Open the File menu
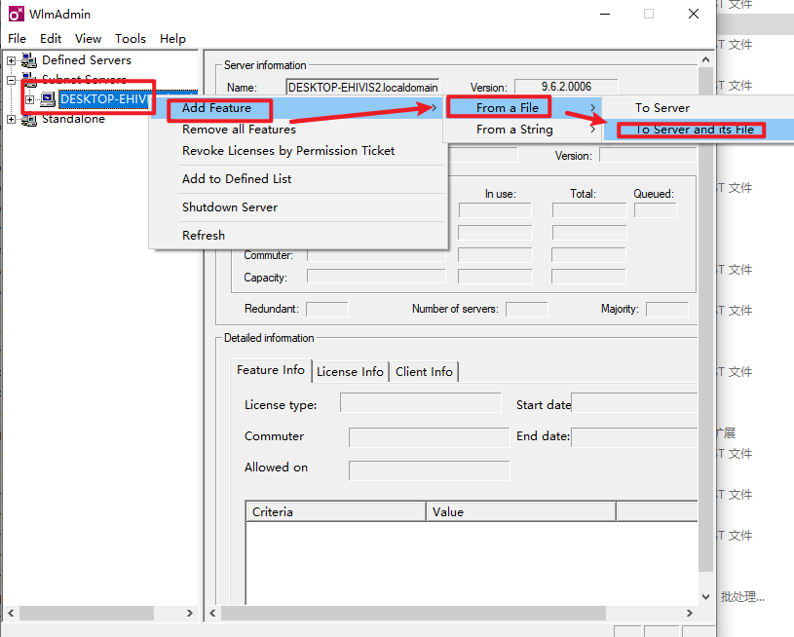794x637 pixels. tap(18, 39)
